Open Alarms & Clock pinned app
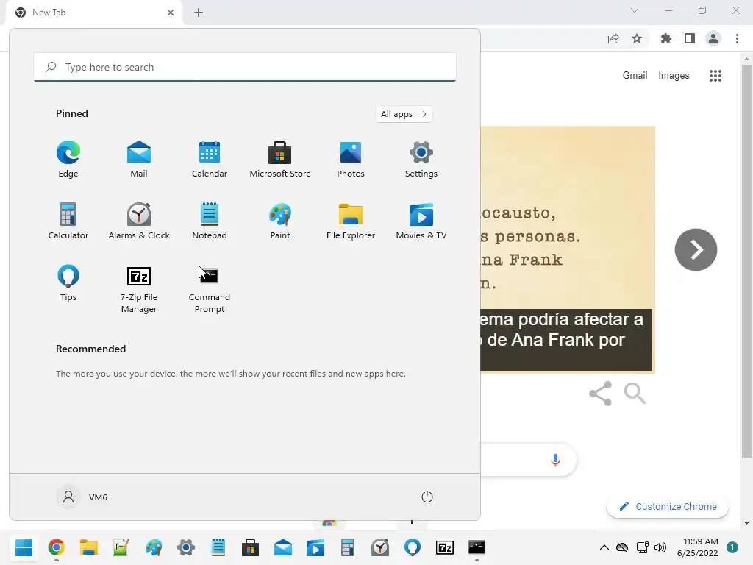Image resolution: width=753 pixels, height=565 pixels. [x=139, y=221]
